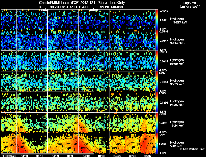Click the 5-13 keV panel at 05:07
The height and width of the screenshot is (157, 206).
pos(148,143)
